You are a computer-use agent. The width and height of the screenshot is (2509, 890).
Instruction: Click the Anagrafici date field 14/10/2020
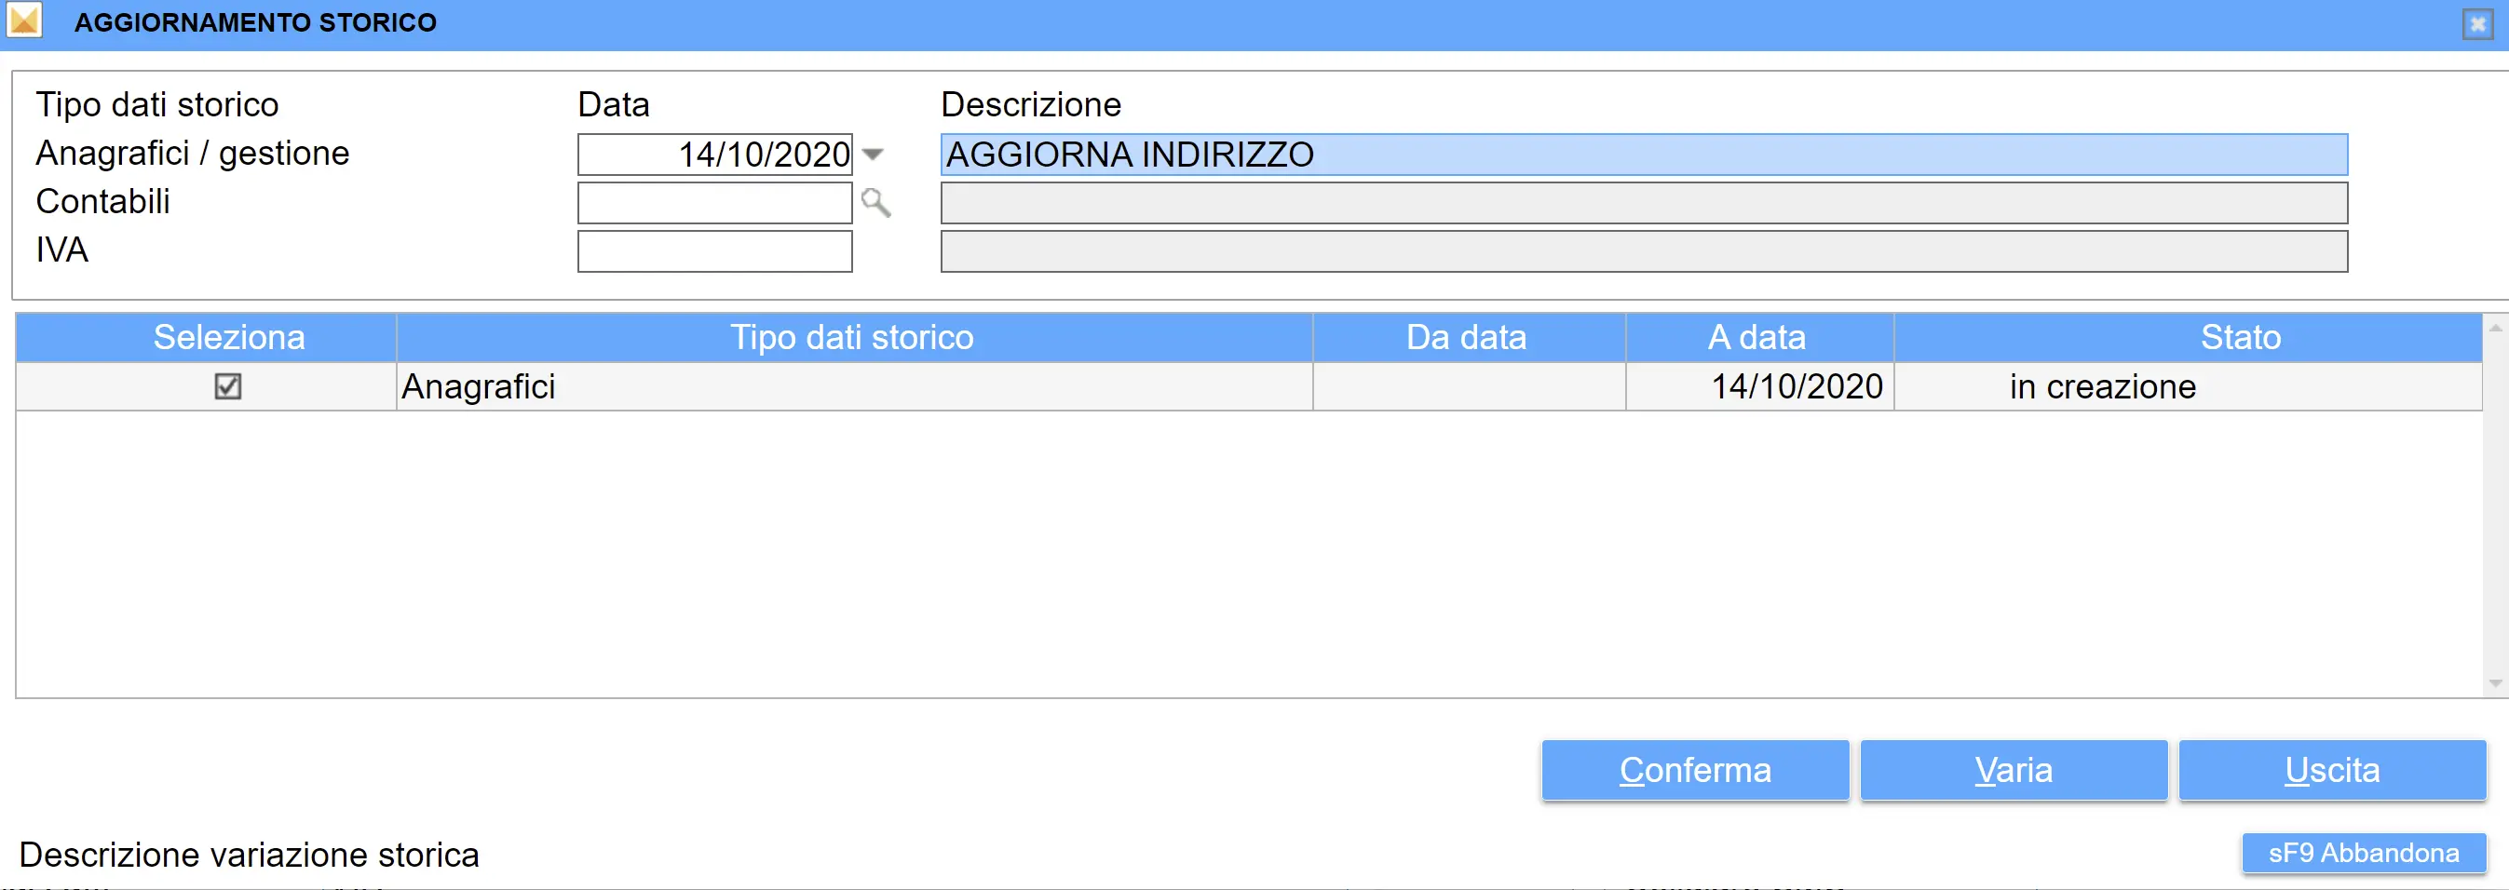click(x=715, y=154)
